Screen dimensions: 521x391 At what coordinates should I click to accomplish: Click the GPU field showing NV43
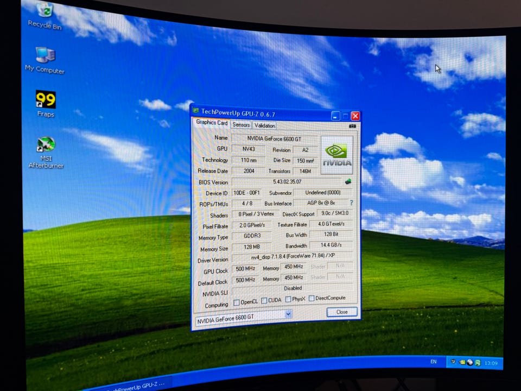(248, 149)
